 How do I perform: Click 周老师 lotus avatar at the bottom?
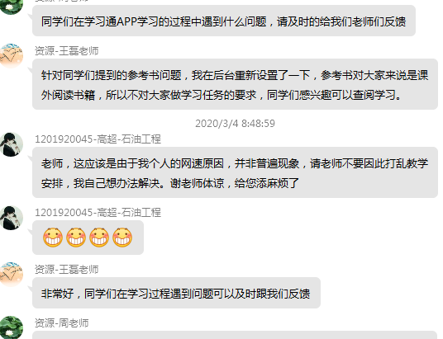[11, 327]
